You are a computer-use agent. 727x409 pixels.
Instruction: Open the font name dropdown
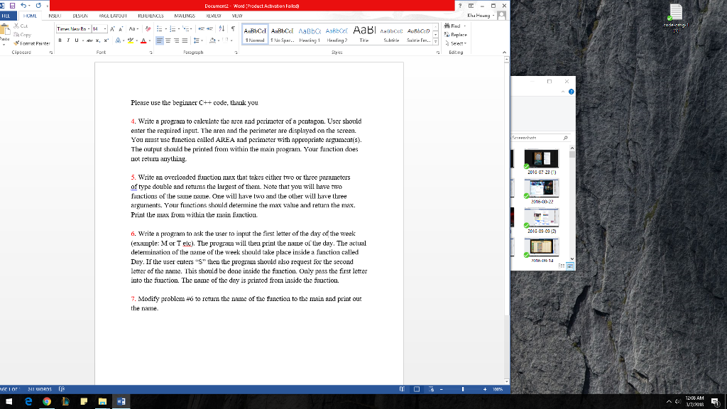click(89, 28)
